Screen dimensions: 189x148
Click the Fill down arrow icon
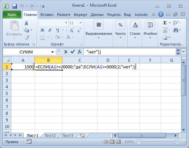coord(165,30)
